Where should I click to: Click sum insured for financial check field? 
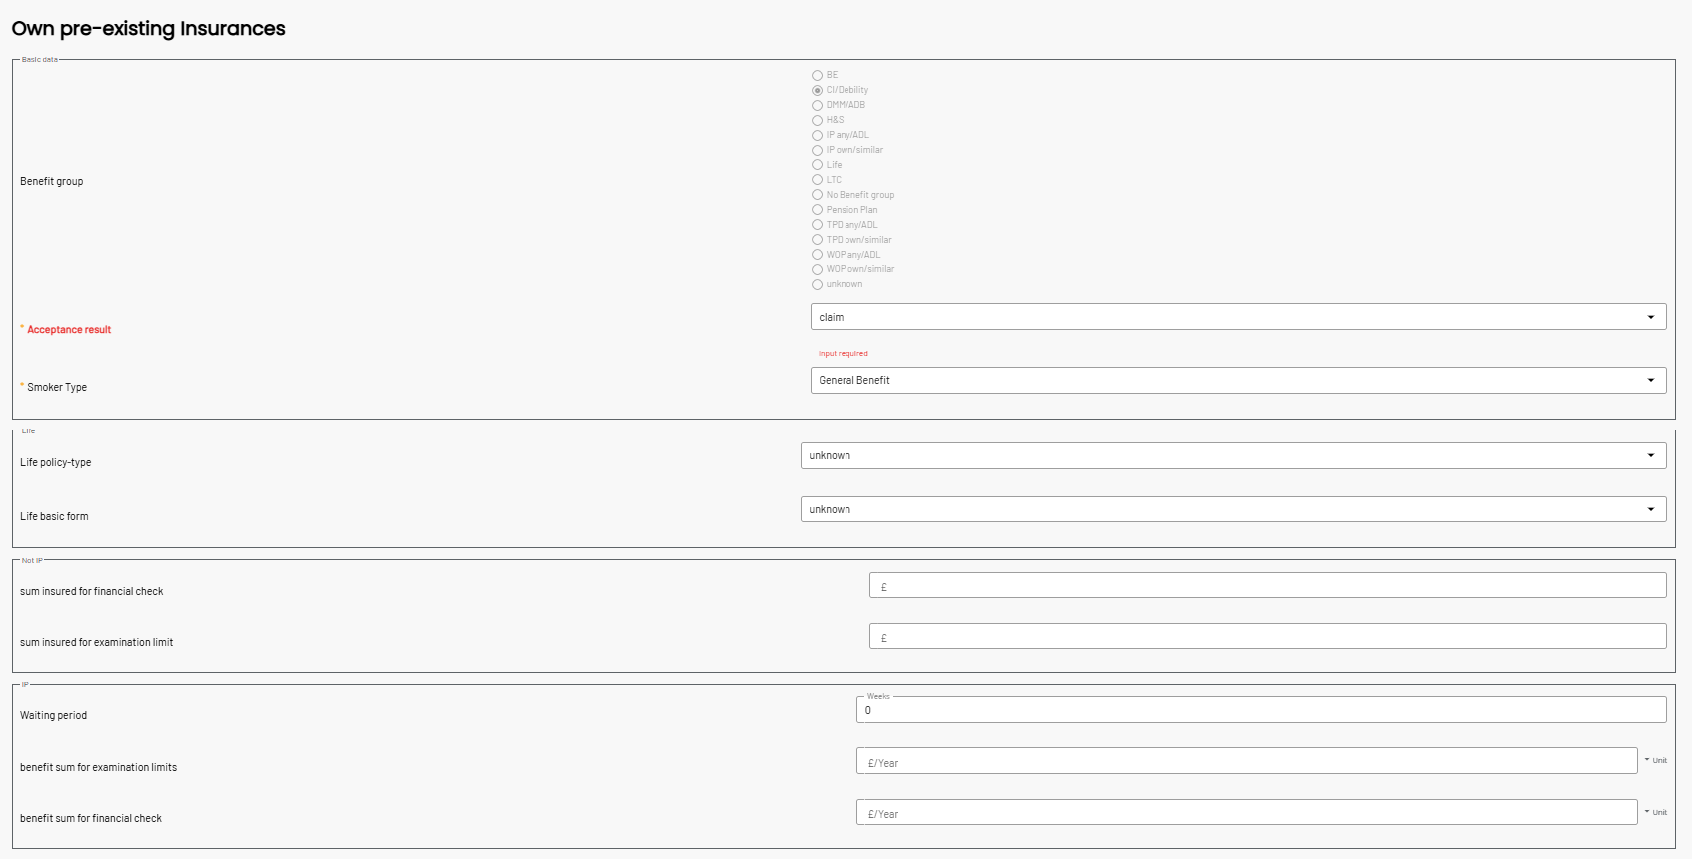(1267, 585)
